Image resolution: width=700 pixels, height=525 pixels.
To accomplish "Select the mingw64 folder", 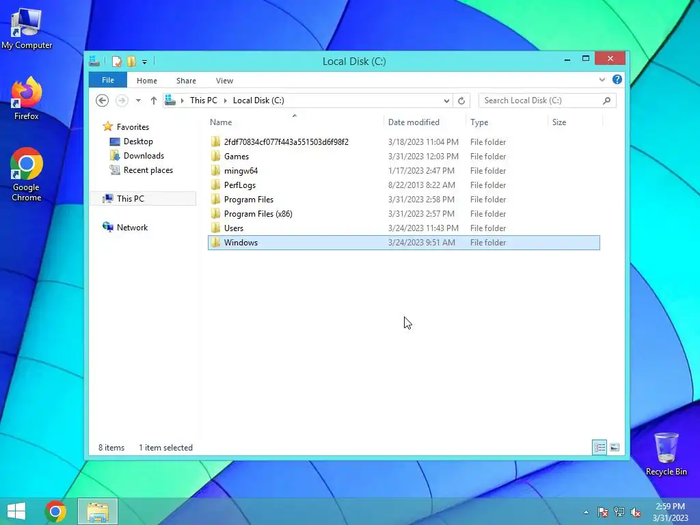I will coord(403,170).
